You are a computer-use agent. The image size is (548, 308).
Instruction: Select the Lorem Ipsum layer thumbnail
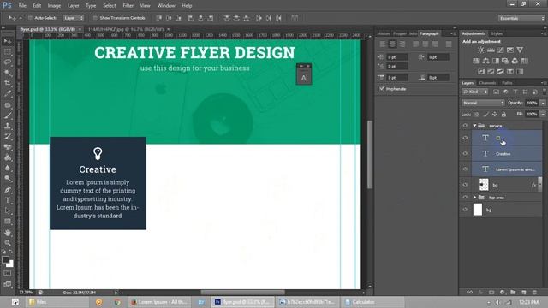[485, 169]
